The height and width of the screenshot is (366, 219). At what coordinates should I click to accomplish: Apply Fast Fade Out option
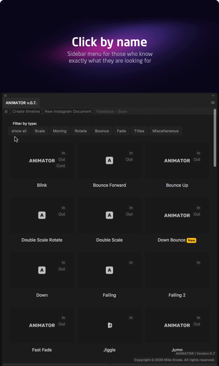pos(62,324)
